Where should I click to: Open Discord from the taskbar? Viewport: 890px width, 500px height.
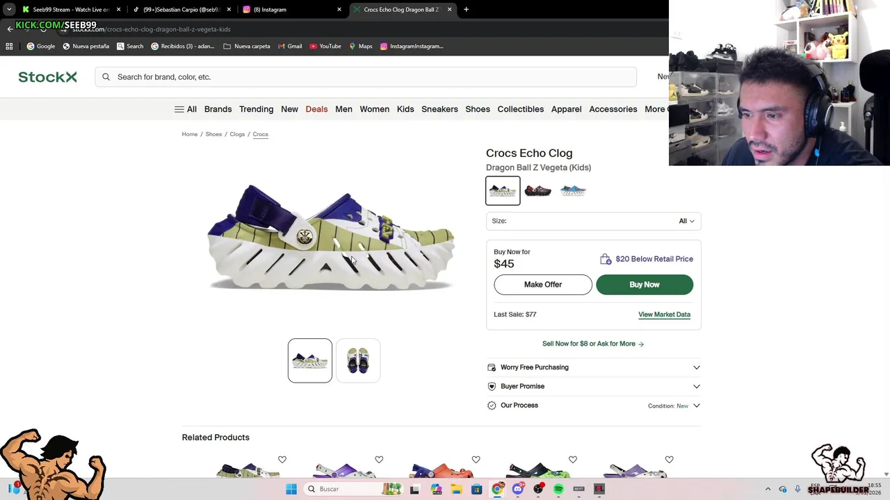[x=518, y=489]
